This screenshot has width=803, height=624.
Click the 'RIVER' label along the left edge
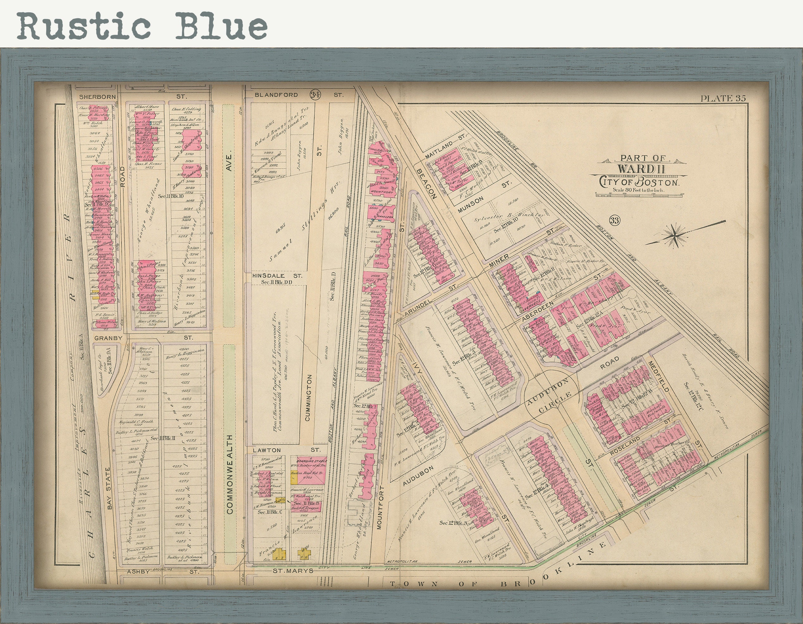click(x=71, y=258)
